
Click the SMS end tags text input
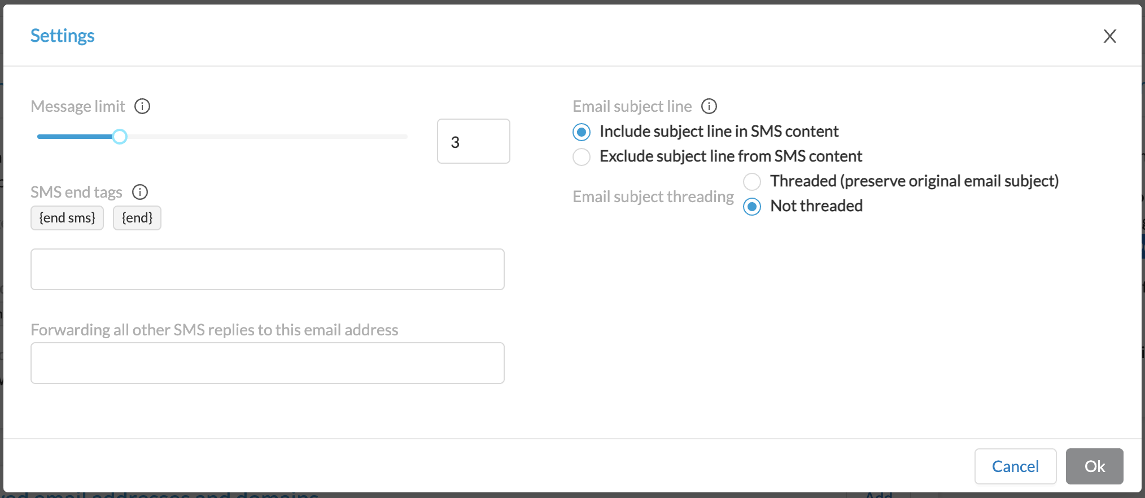click(x=268, y=269)
